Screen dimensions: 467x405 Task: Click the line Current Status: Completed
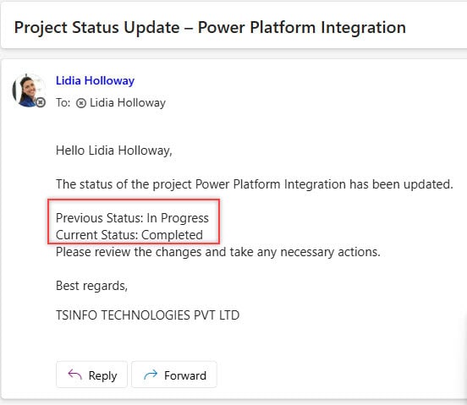click(129, 235)
